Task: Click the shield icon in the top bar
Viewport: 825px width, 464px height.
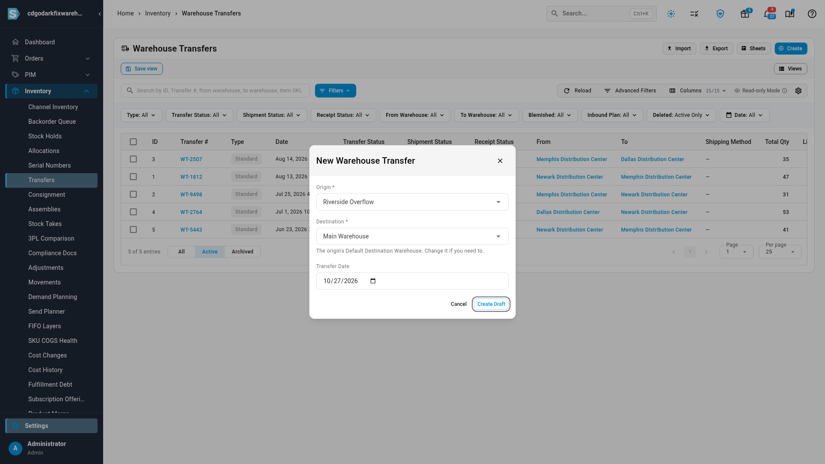Action: point(720,14)
